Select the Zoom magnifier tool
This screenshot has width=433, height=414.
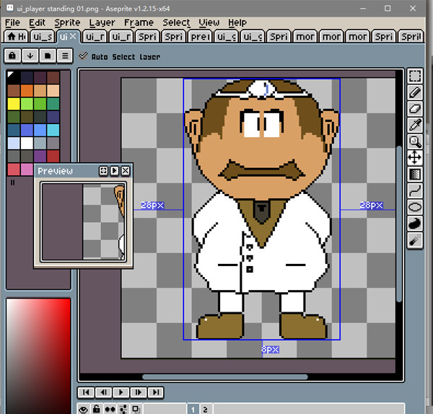click(x=415, y=141)
